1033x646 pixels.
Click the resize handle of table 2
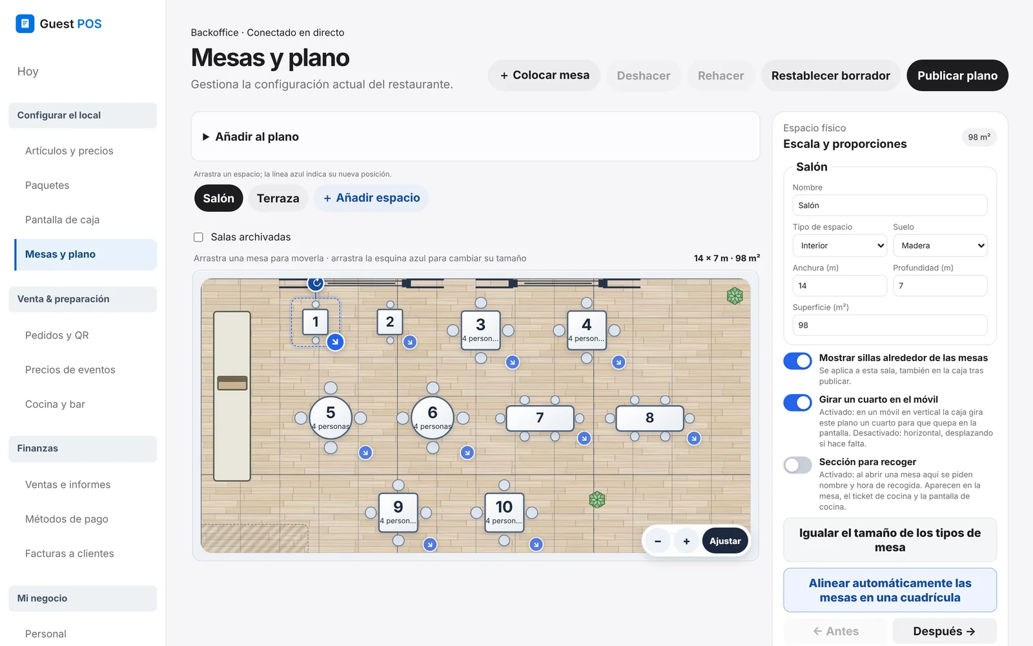(x=410, y=342)
